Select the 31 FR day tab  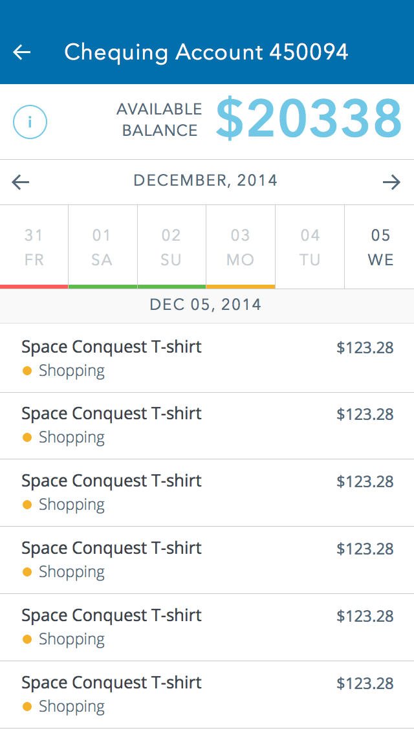point(34,247)
